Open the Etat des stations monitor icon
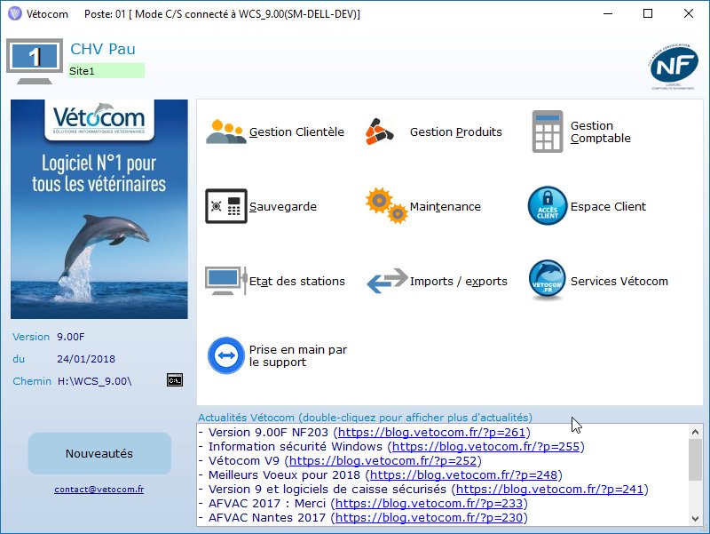This screenshot has height=534, width=710. pos(226,281)
